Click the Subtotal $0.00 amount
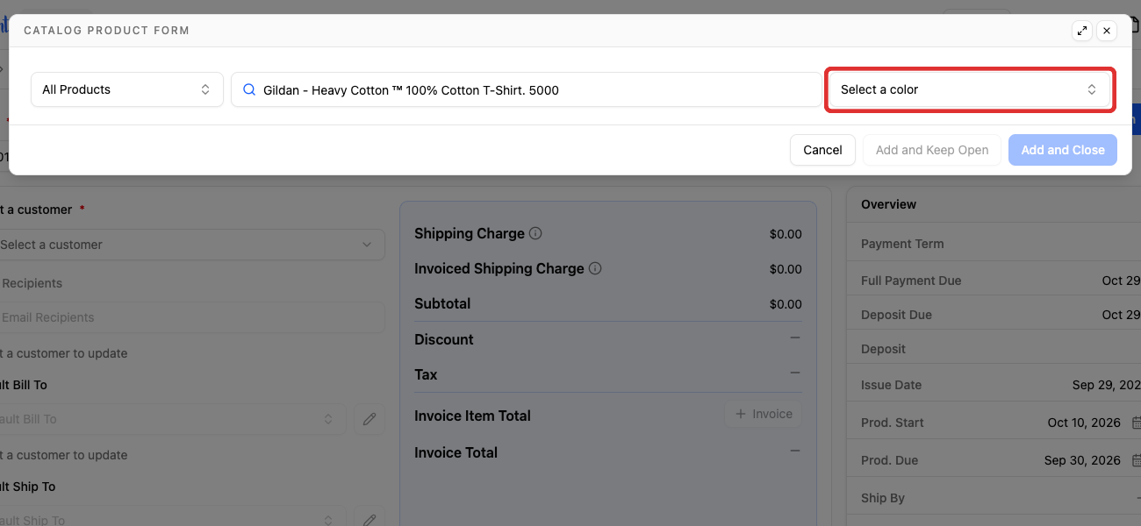 pos(786,304)
